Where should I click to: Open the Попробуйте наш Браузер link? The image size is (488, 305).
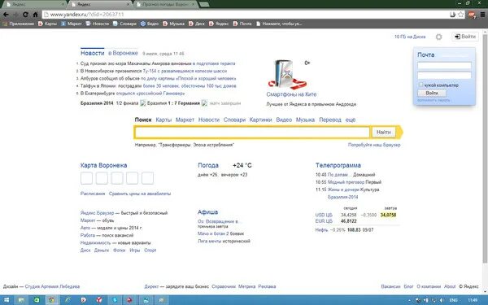pyautogui.click(x=374, y=145)
